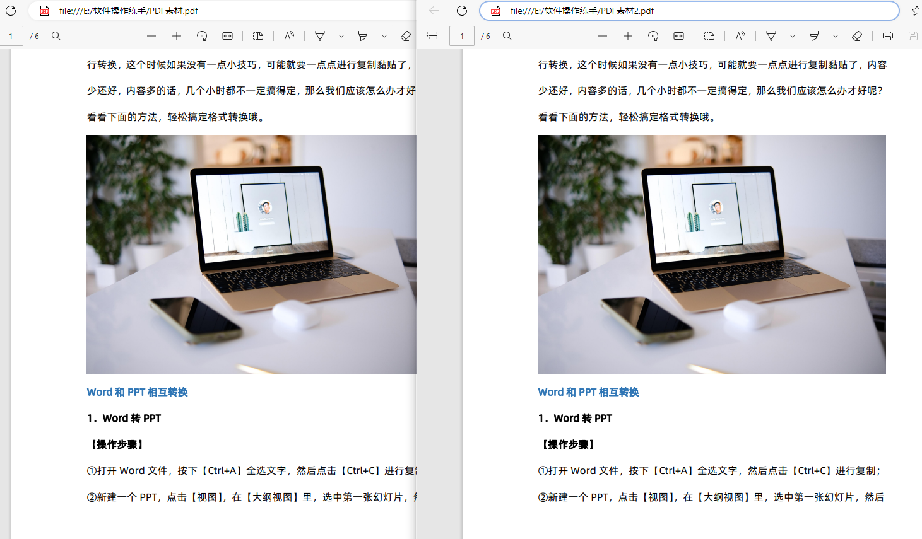
Task: Click the laptop photo in the right PDF
Action: [x=712, y=254]
